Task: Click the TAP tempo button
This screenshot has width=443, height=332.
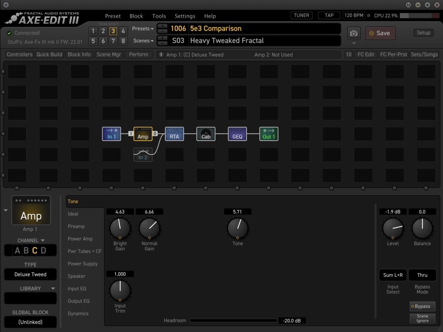Action: 329,15
